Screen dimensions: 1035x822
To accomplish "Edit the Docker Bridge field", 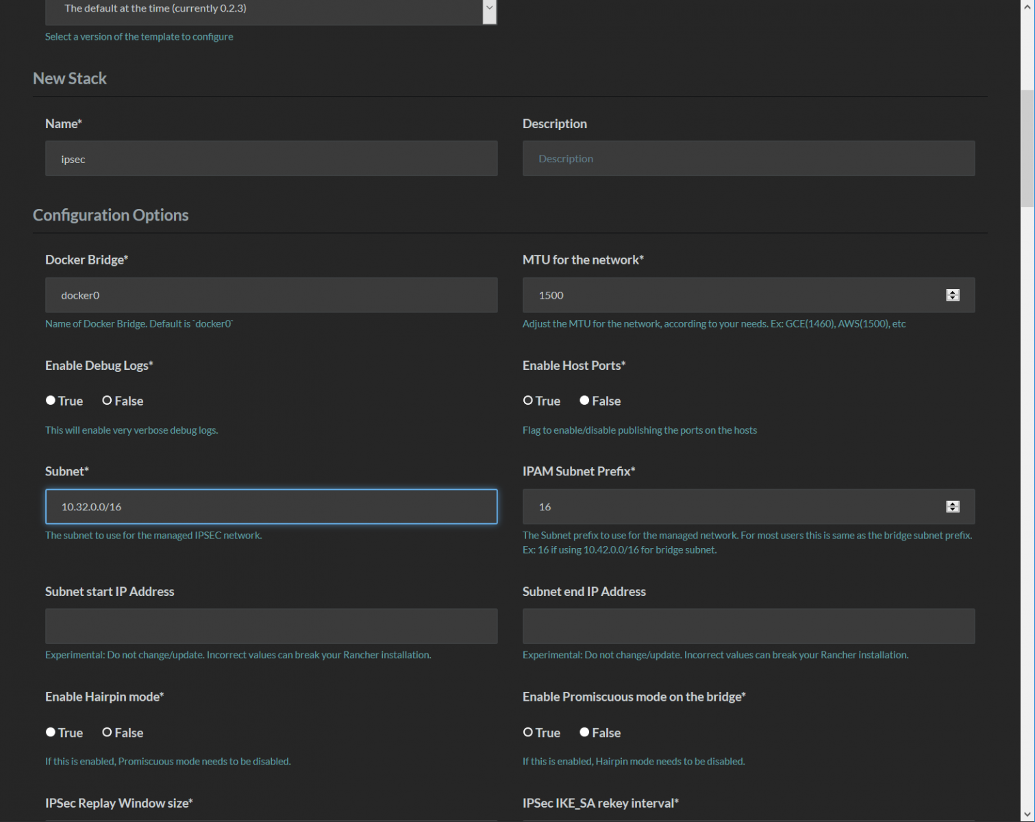I will click(x=271, y=295).
